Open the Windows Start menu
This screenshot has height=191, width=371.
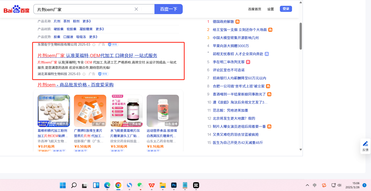(63, 185)
